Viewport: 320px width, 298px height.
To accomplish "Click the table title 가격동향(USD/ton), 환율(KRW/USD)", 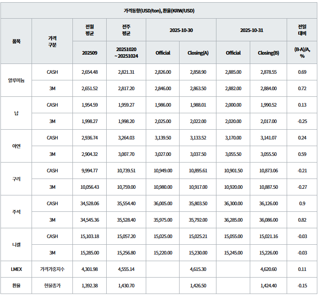I will (160, 10).
